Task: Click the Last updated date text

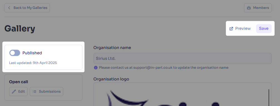Action: [x=33, y=63]
